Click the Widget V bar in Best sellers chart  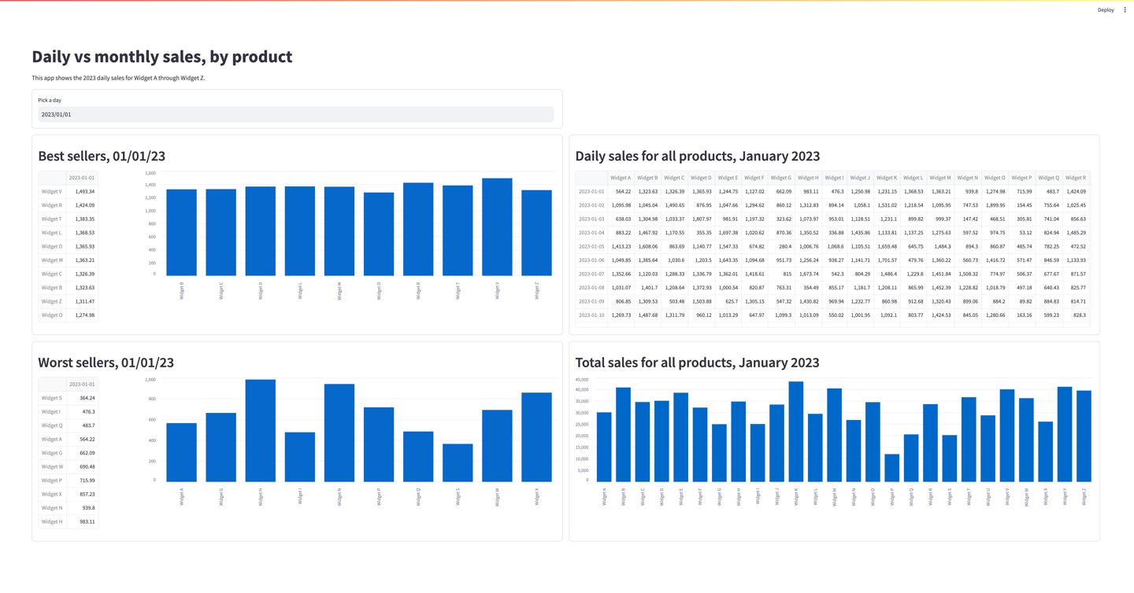point(497,228)
